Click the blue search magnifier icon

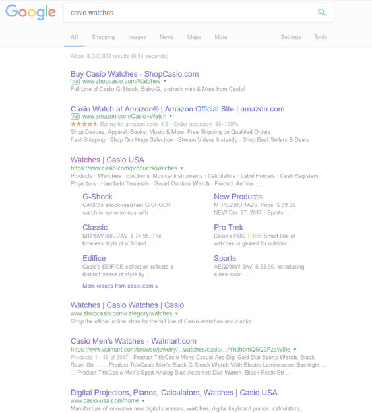click(322, 12)
